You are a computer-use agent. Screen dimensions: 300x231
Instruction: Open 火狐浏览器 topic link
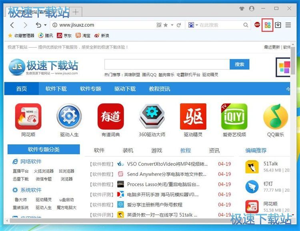pyautogui.click(x=44, y=171)
